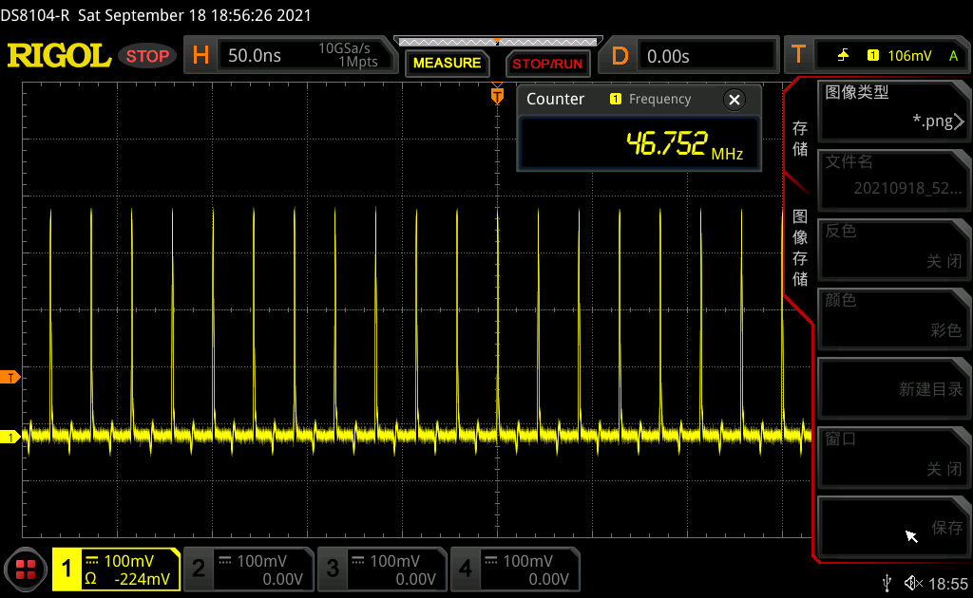The image size is (973, 598).
Task: Open the red four-square function navigation icon
Action: 26,569
